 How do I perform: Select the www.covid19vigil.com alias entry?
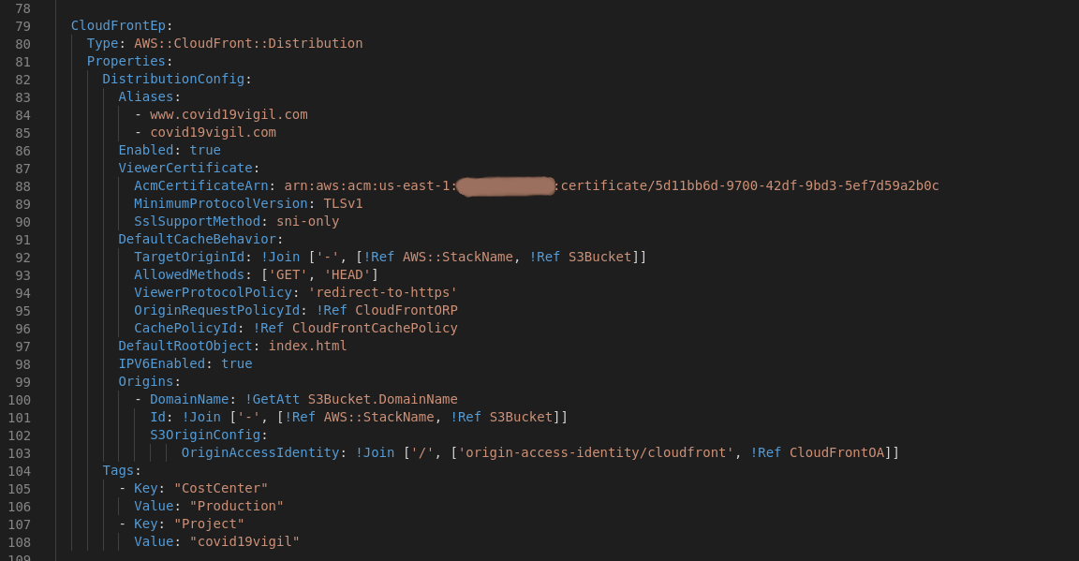(229, 115)
